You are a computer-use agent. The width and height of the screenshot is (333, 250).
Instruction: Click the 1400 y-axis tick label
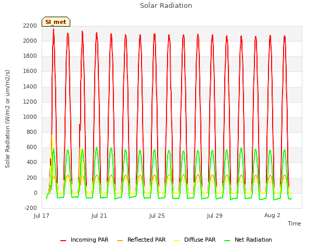click(x=30, y=86)
